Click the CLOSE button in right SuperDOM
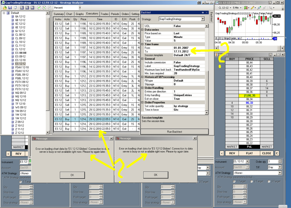Image resolution: width=291 pixels, height=208 pixels. pos(267,153)
